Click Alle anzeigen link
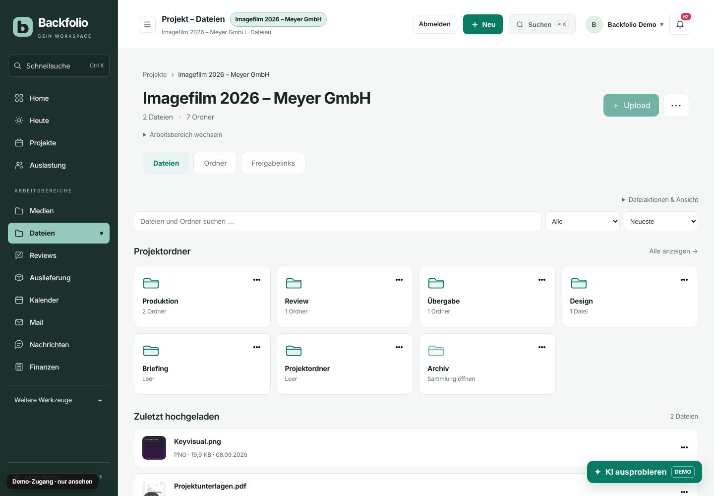This screenshot has height=496, width=714. click(673, 251)
